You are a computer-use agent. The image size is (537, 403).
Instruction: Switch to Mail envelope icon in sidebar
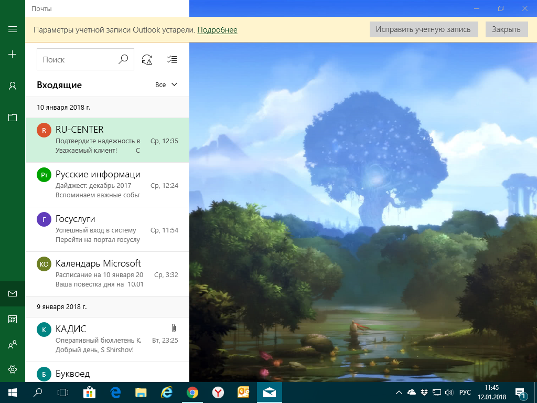coord(13,294)
